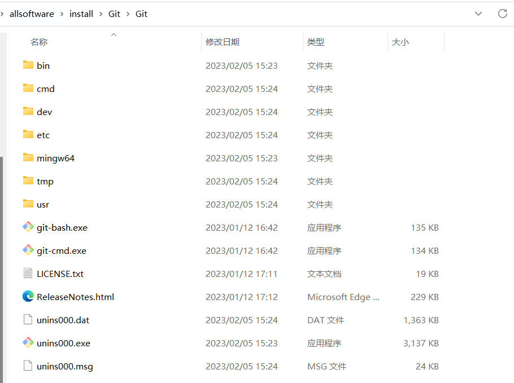Viewport: 514px width, 383px height.
Task: Expand chevron after install in breadcrumb
Action: pos(101,14)
